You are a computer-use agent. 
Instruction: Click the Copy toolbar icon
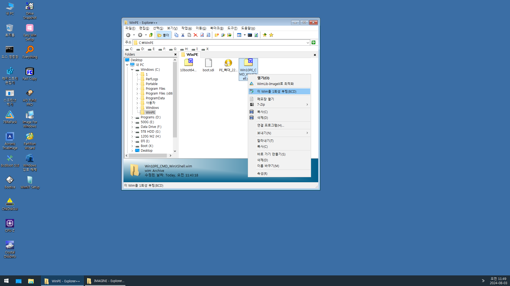[x=176, y=35]
